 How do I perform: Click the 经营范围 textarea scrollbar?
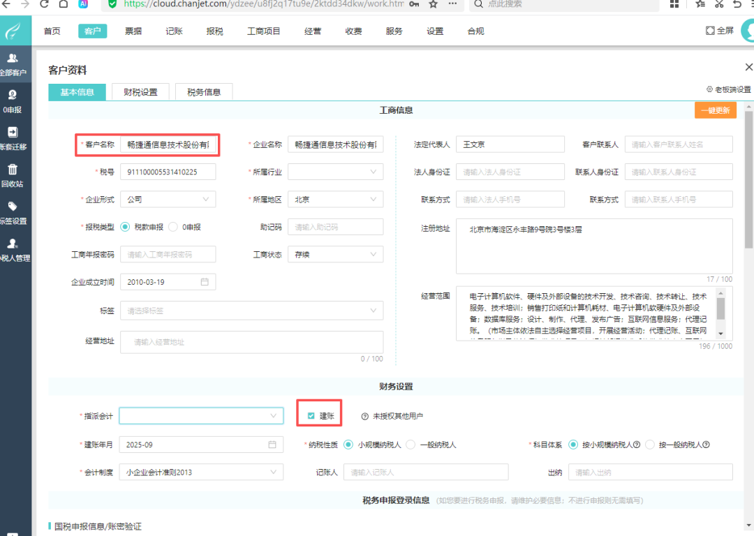720,308
